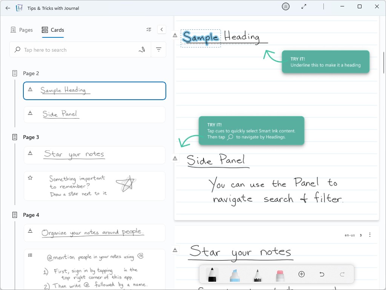This screenshot has width=386, height=290.
Task: Select the Page 3 group header
Action: pos(31,137)
